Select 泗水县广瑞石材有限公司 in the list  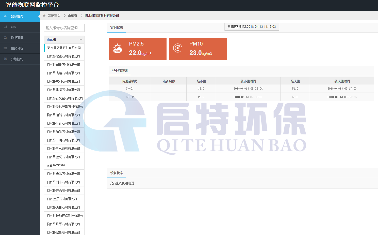point(64,140)
